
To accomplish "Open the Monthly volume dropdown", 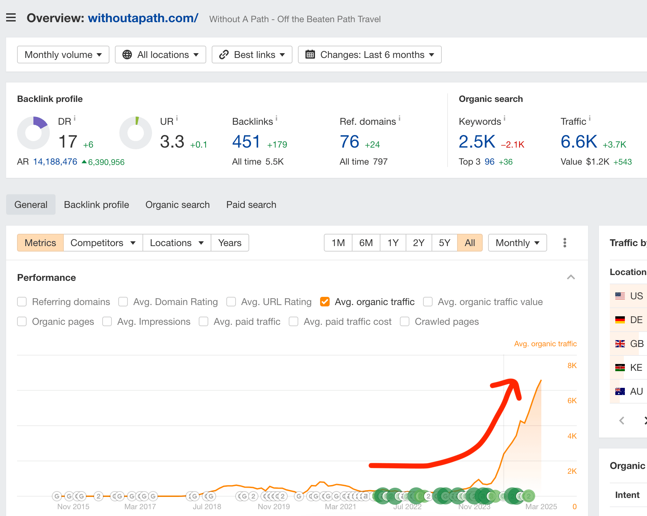I will (x=63, y=55).
